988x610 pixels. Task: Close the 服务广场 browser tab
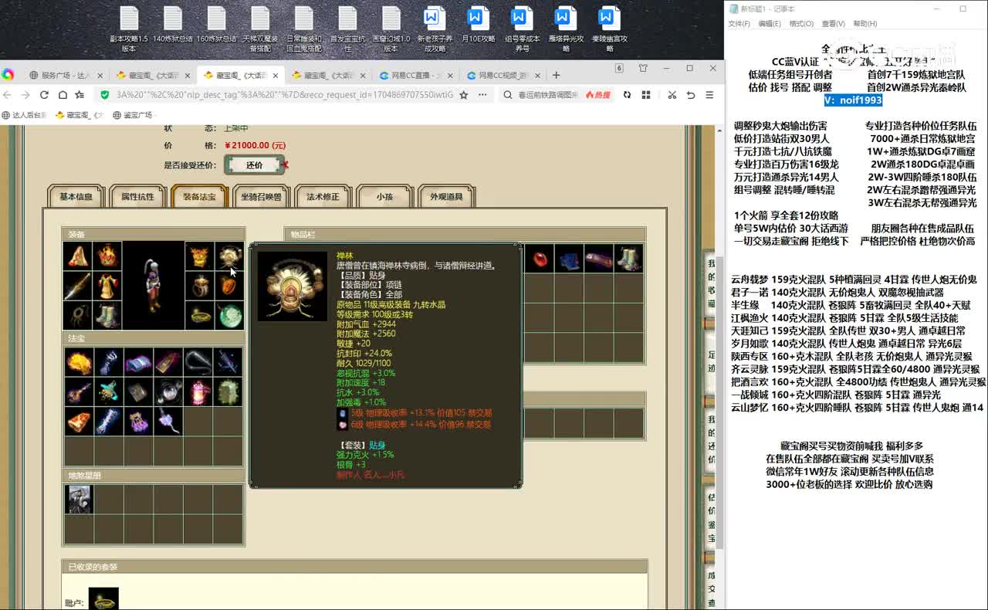(x=99, y=75)
